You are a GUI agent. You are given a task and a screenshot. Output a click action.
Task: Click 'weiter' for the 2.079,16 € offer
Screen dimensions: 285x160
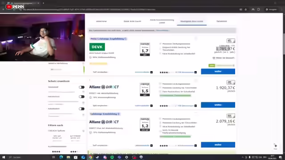click(218, 145)
